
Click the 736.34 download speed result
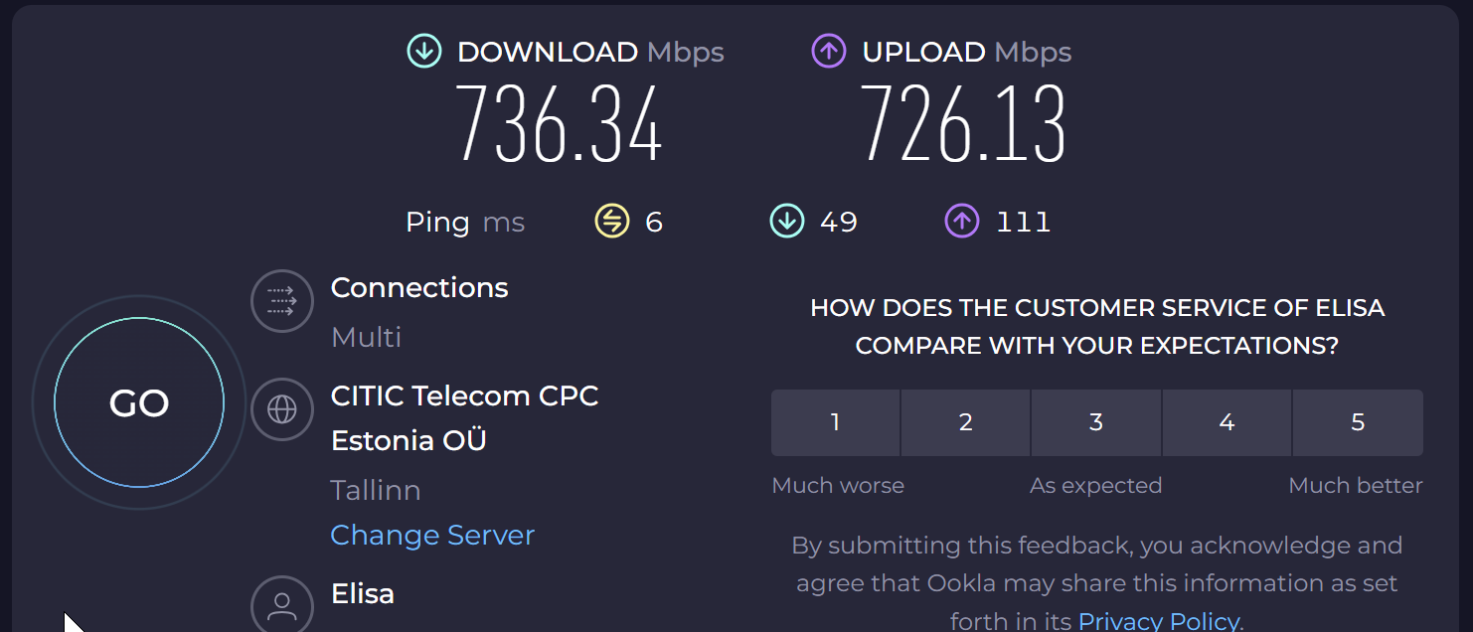point(559,124)
